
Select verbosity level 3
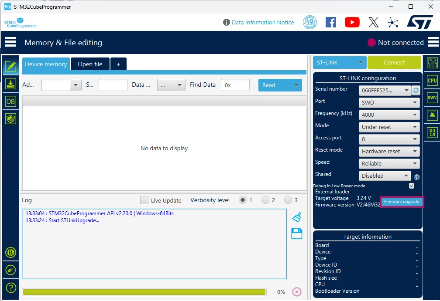click(288, 200)
